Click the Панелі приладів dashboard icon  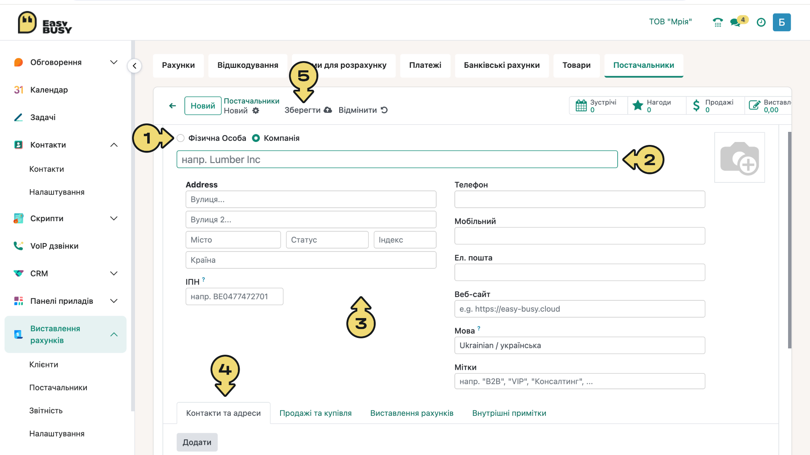click(18, 301)
